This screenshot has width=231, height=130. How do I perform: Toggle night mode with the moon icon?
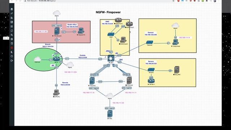(x=12, y=52)
